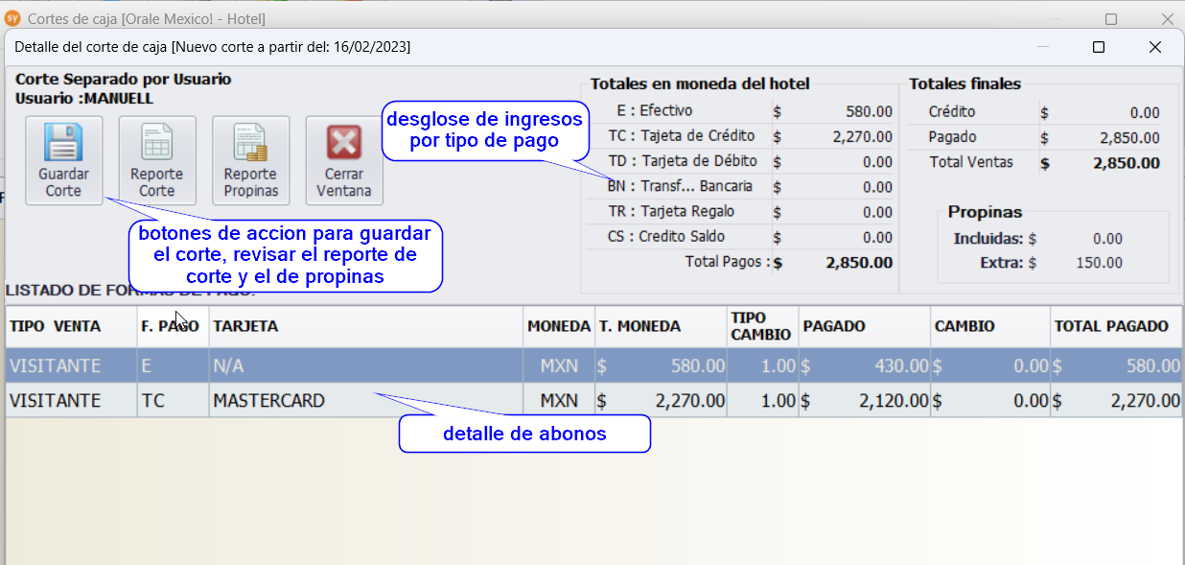Image resolution: width=1185 pixels, height=565 pixels.
Task: Click the TIPO CAMBIO column header
Action: tap(760, 326)
